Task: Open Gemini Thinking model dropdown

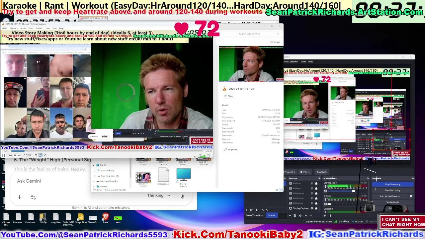Action: click(x=159, y=196)
